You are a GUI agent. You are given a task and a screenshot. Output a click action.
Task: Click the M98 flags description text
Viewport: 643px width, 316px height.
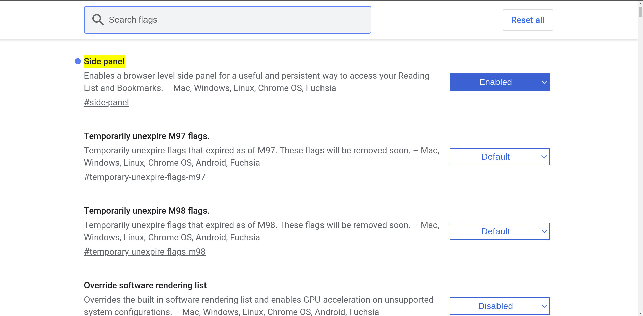(x=261, y=231)
